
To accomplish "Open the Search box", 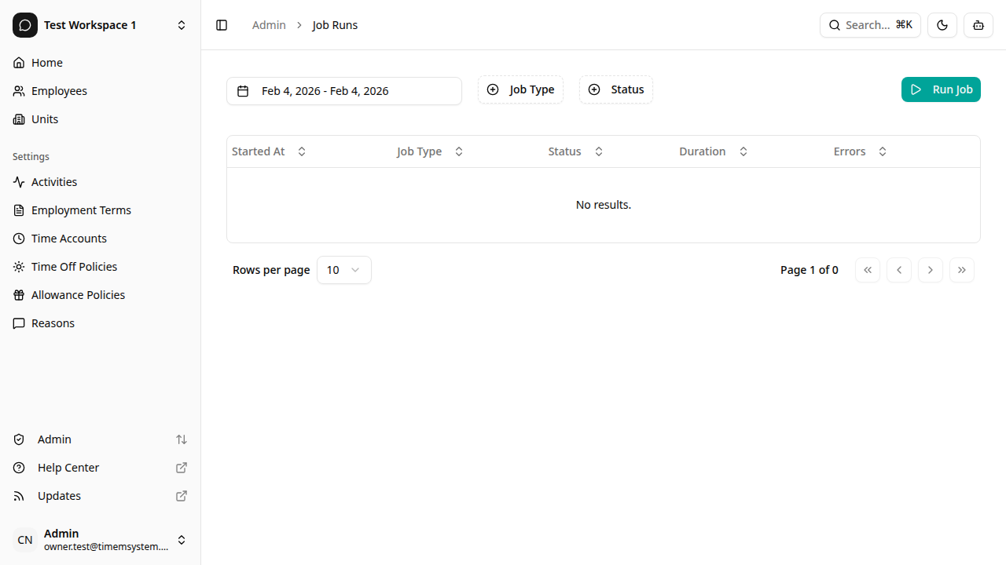I will [870, 25].
